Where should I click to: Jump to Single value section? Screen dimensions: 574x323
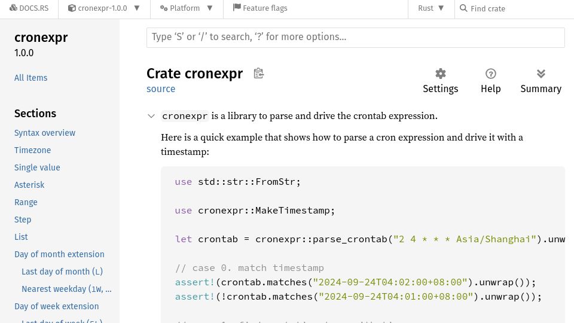(x=37, y=167)
